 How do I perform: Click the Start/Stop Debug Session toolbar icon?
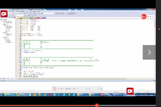(x=61, y=13)
